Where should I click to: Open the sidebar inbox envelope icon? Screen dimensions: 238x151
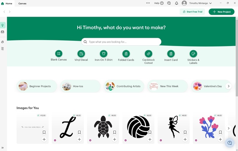[x=3, y=32]
